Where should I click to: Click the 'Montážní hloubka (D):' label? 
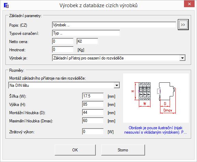[x=27, y=113]
